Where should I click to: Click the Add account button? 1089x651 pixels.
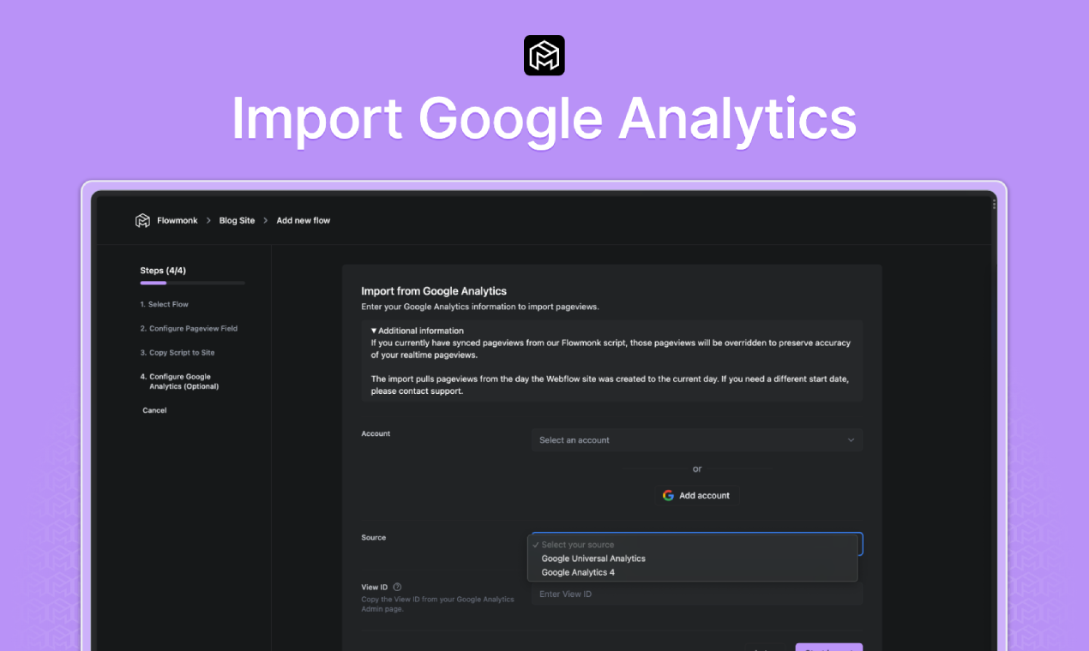[696, 495]
